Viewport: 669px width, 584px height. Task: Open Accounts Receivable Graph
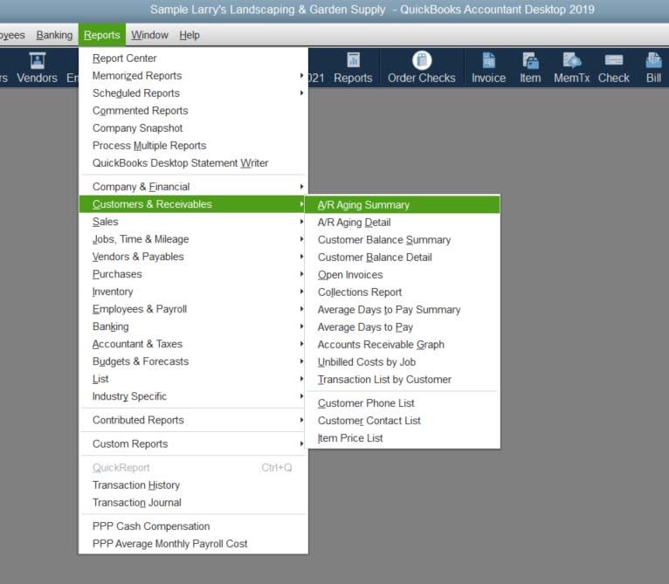pyautogui.click(x=403, y=345)
